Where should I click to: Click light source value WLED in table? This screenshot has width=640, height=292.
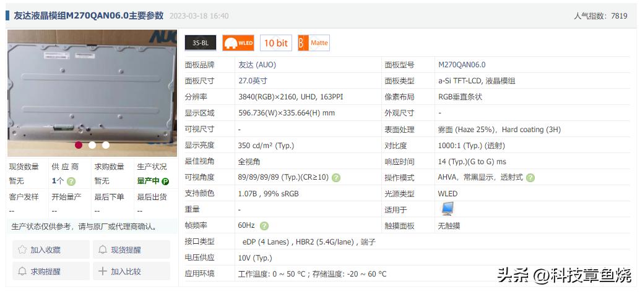tap(448, 194)
